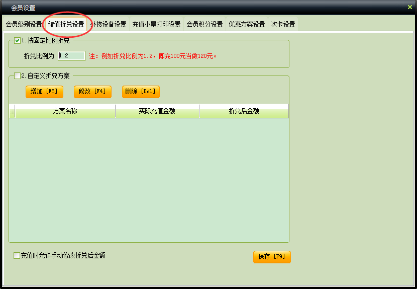Click 删除 [Del] button
Viewport: 417px width, 289px height.
point(141,92)
